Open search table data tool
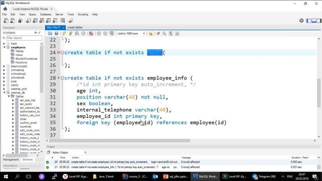322x181 pixels. (x=63, y=21)
